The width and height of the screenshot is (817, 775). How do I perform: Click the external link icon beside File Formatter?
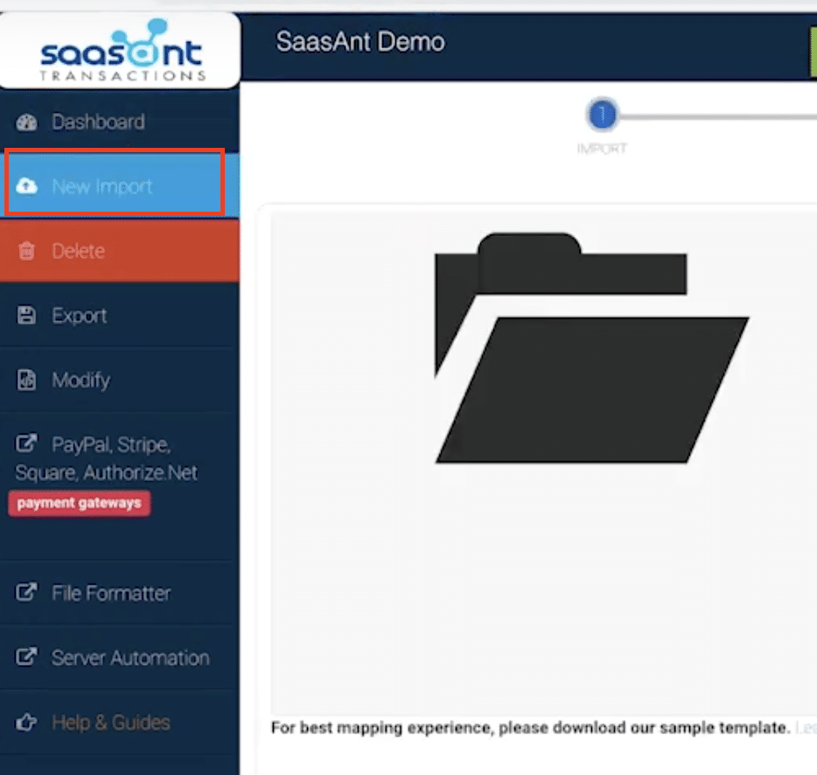[x=27, y=592]
